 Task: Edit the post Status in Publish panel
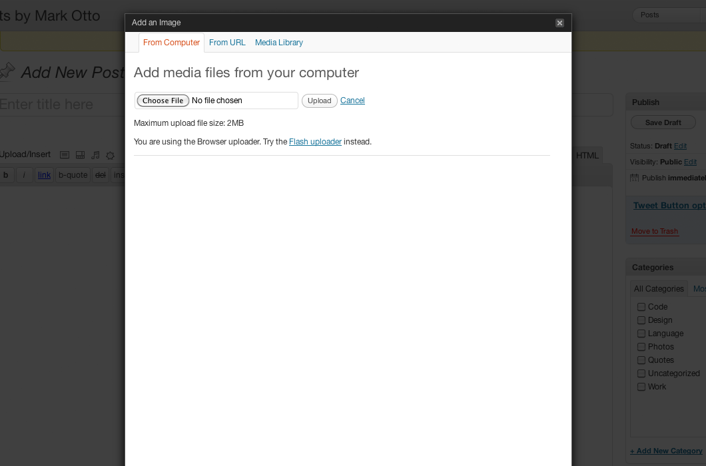pos(680,146)
